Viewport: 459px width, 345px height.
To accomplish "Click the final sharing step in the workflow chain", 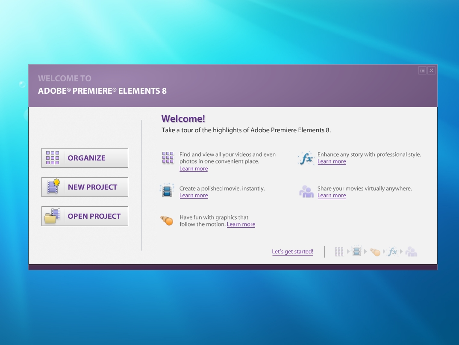I will (411, 252).
